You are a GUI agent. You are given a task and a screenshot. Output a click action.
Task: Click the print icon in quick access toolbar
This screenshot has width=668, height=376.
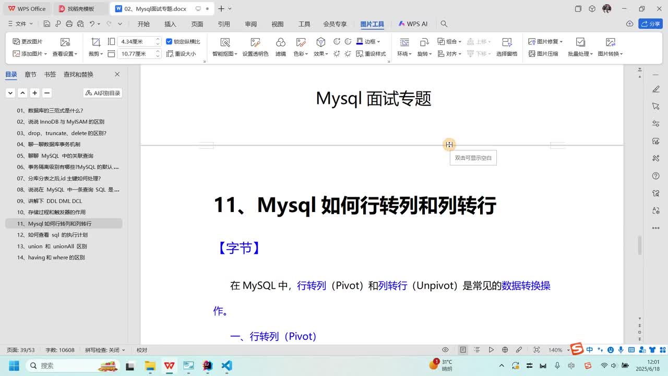[69, 24]
